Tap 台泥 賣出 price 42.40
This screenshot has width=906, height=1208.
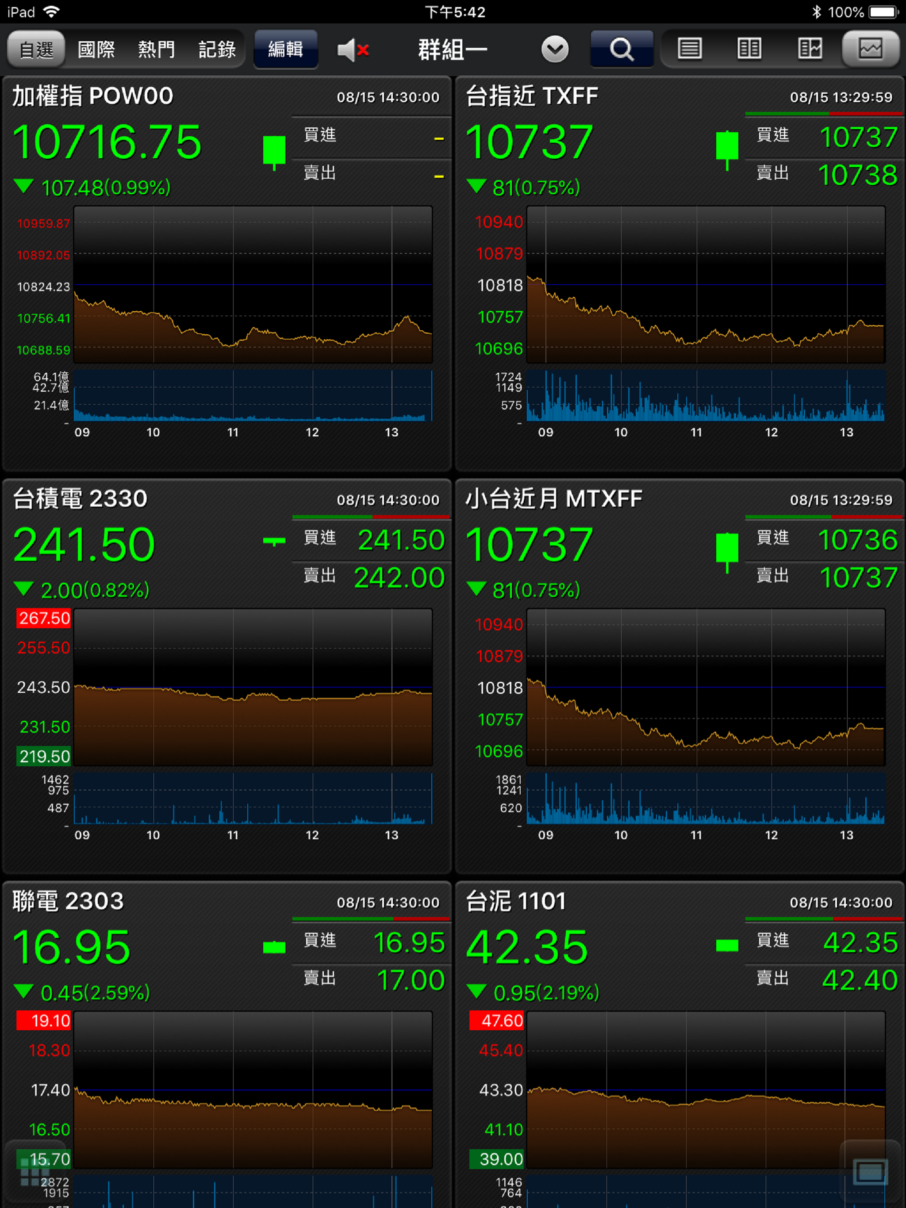tap(860, 980)
